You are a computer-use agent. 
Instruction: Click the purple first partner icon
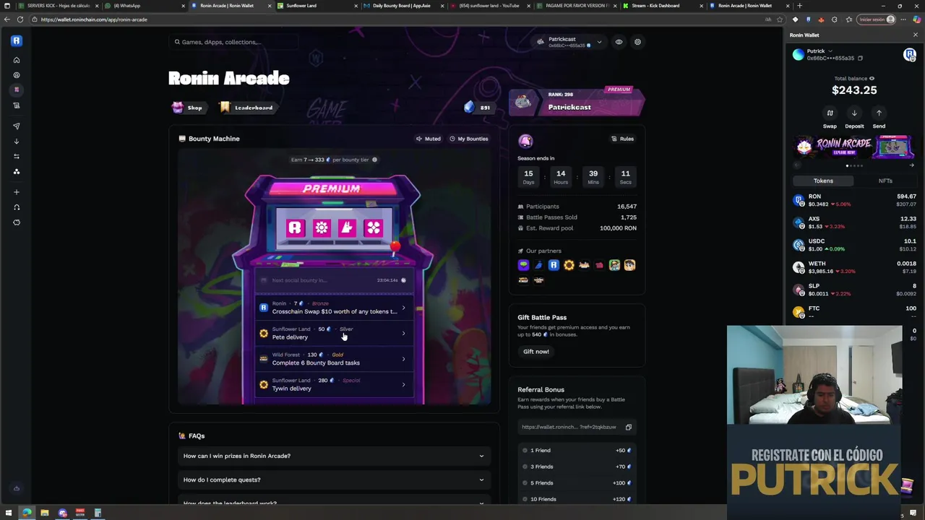pos(523,265)
